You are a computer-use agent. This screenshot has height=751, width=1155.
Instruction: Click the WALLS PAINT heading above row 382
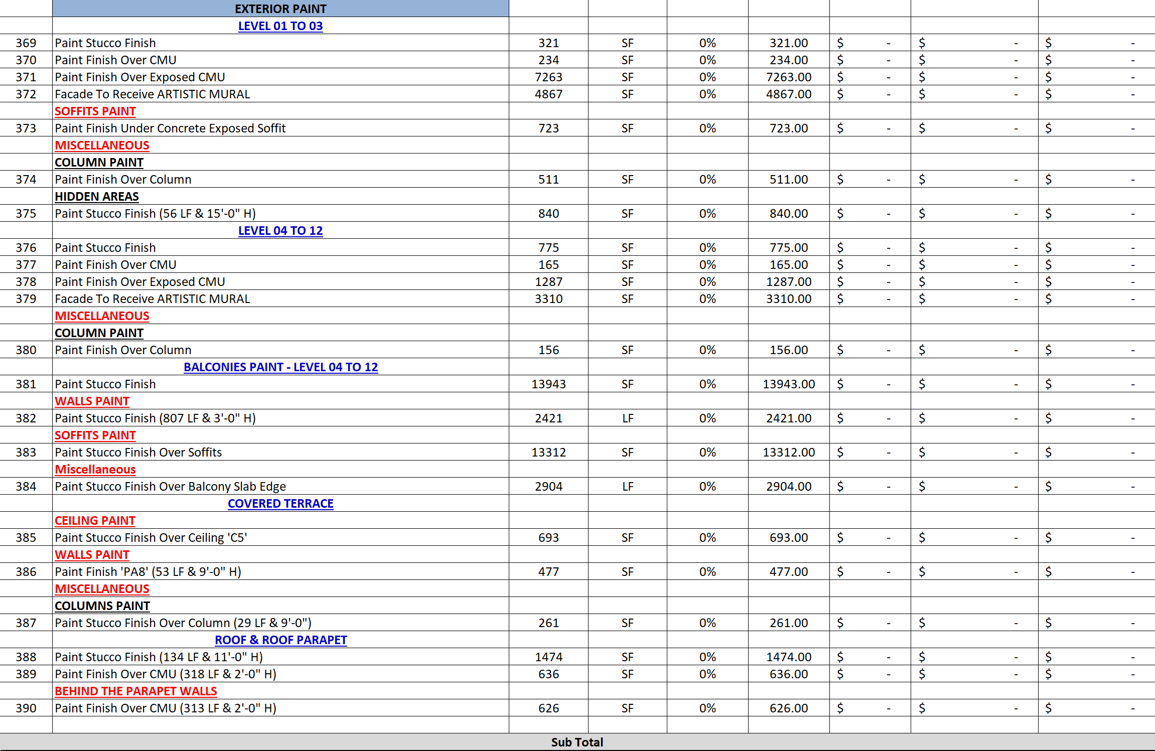[x=92, y=401]
